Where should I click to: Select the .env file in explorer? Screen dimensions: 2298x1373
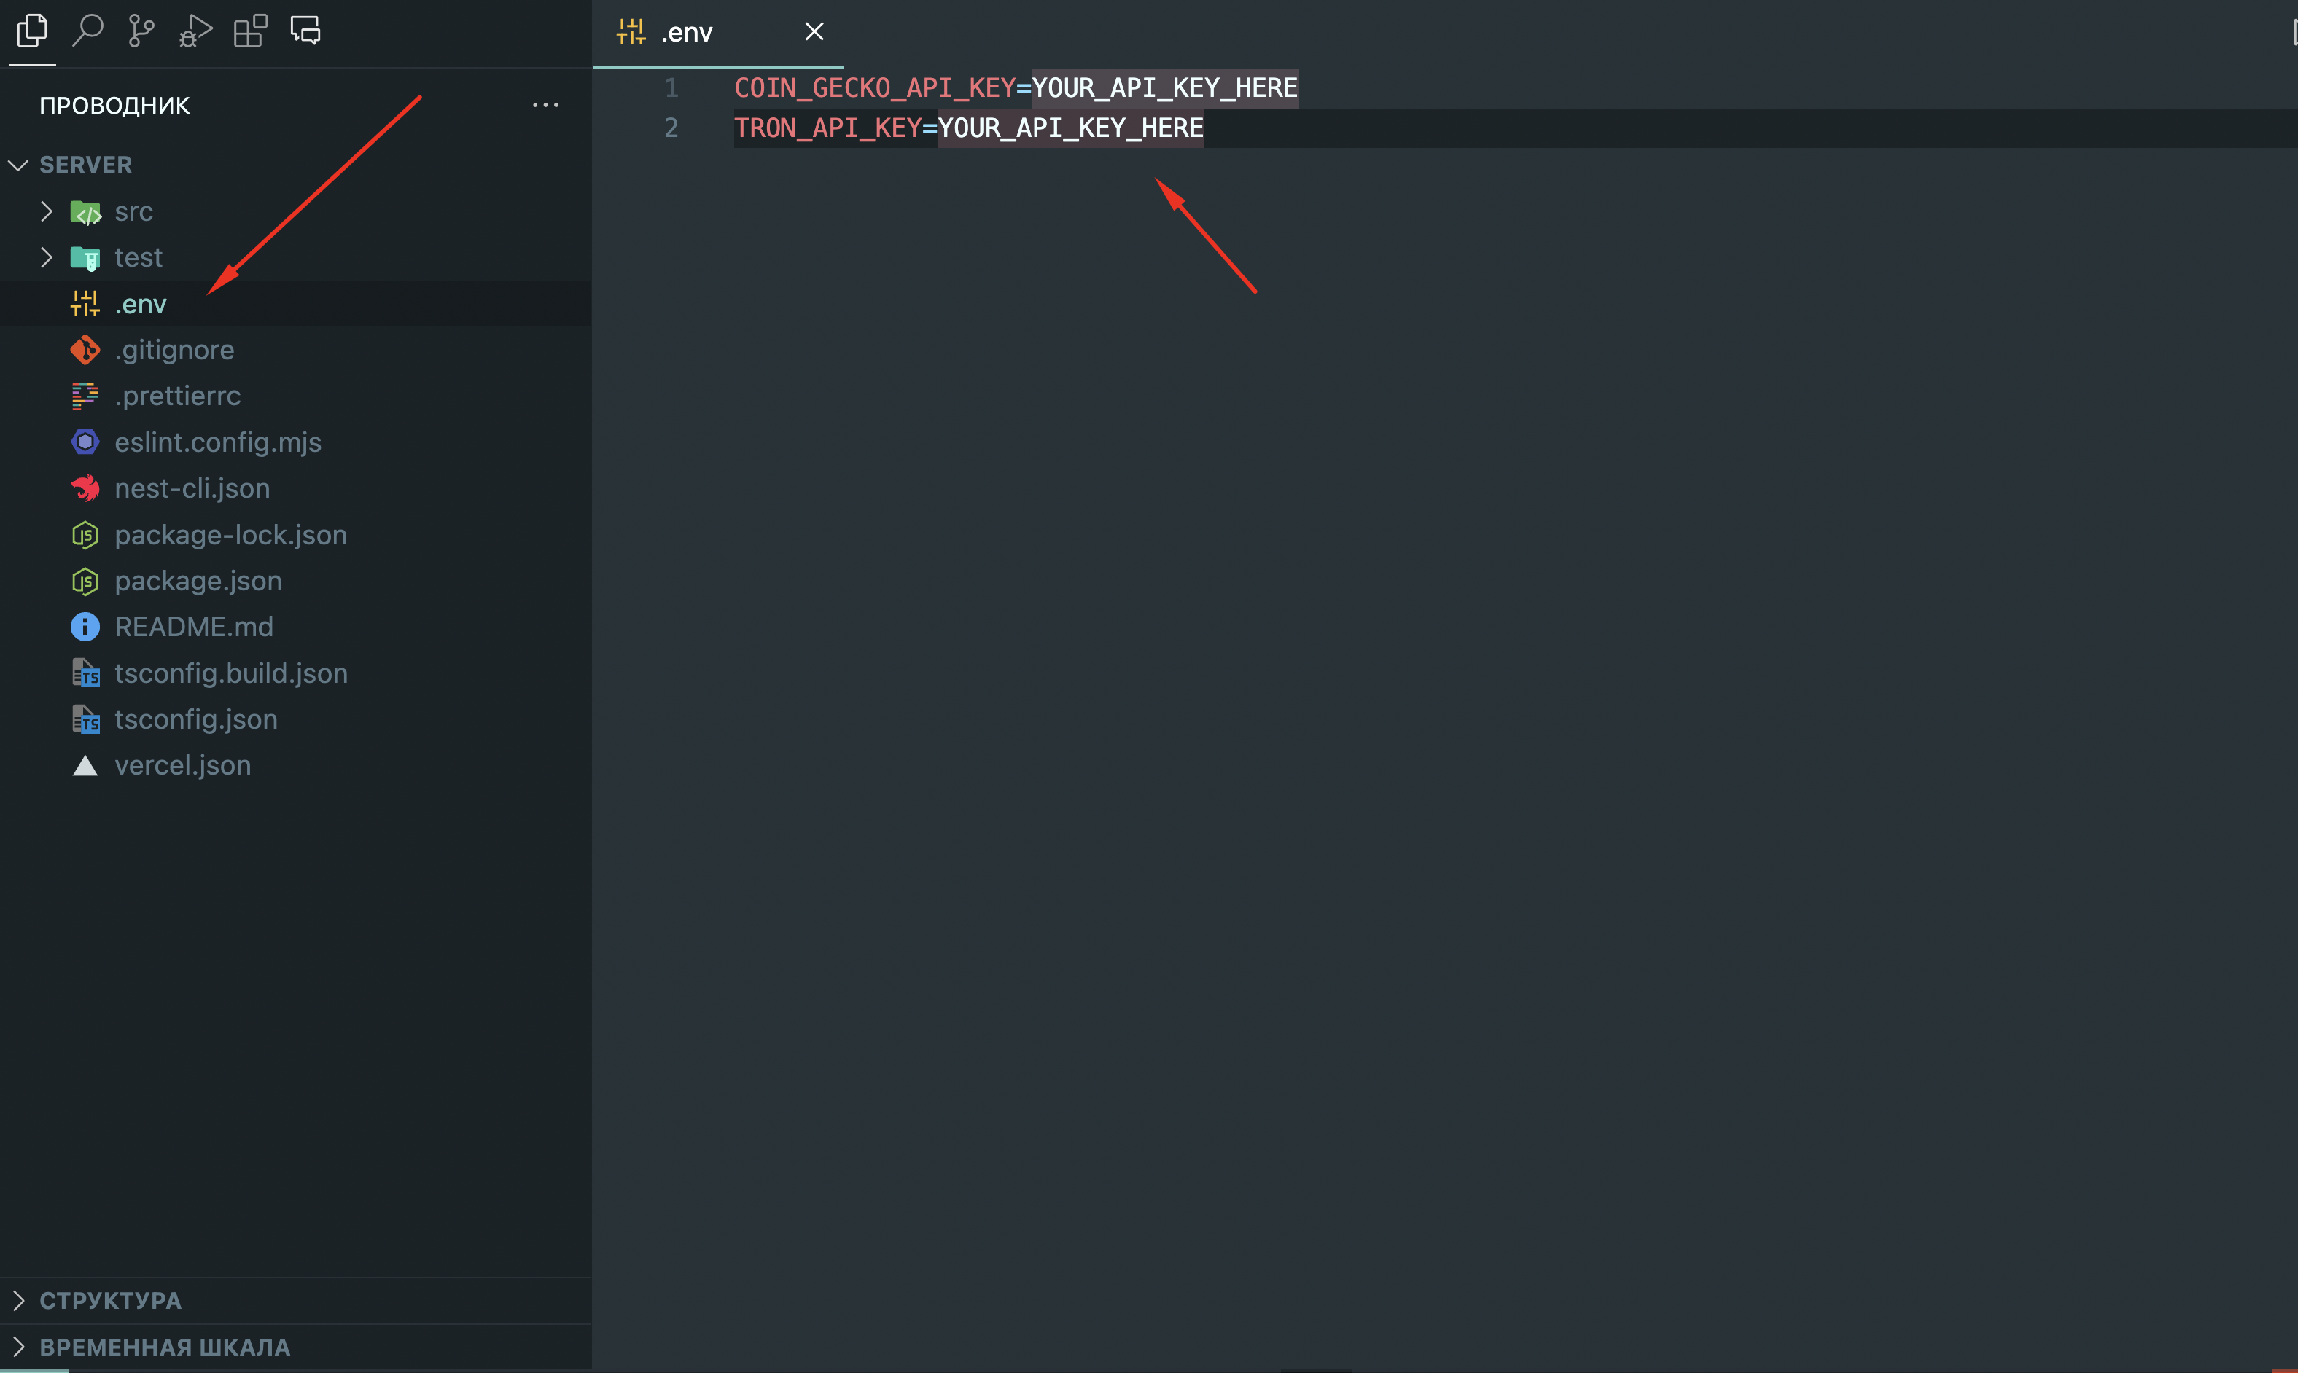coord(295,303)
